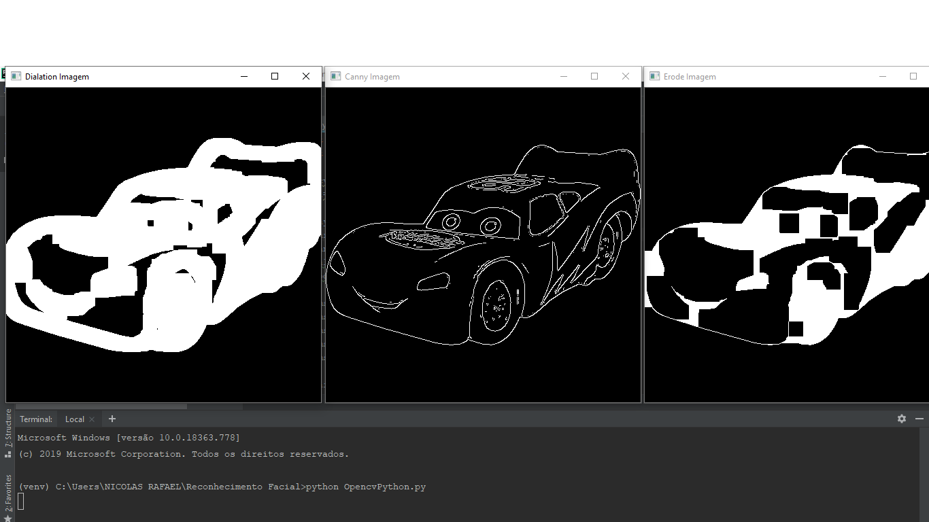Close the Dialation Imagem window
The height and width of the screenshot is (522, 929).
click(x=306, y=76)
